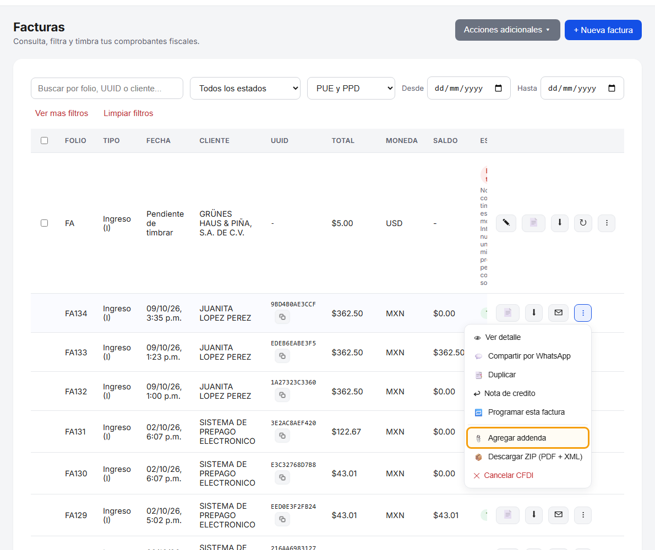This screenshot has width=655, height=550.
Task: Copy the UUID of invoice FA133
Action: coord(282,356)
